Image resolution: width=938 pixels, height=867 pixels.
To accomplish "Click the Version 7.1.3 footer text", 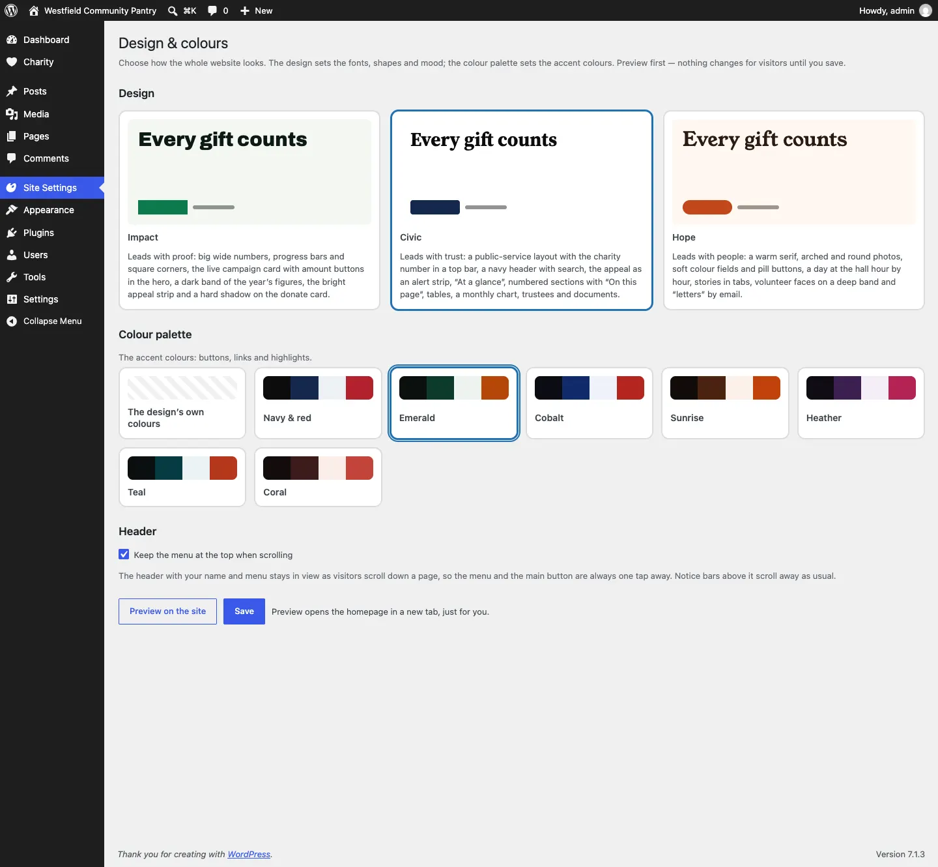I will [900, 854].
